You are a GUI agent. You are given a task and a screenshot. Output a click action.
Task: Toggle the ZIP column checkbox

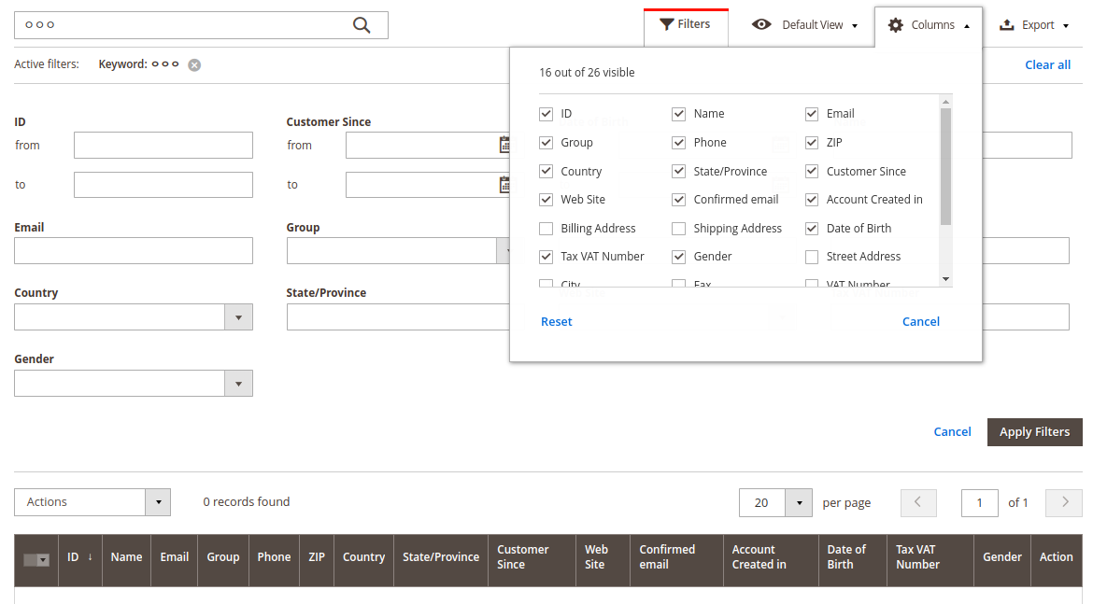[812, 143]
